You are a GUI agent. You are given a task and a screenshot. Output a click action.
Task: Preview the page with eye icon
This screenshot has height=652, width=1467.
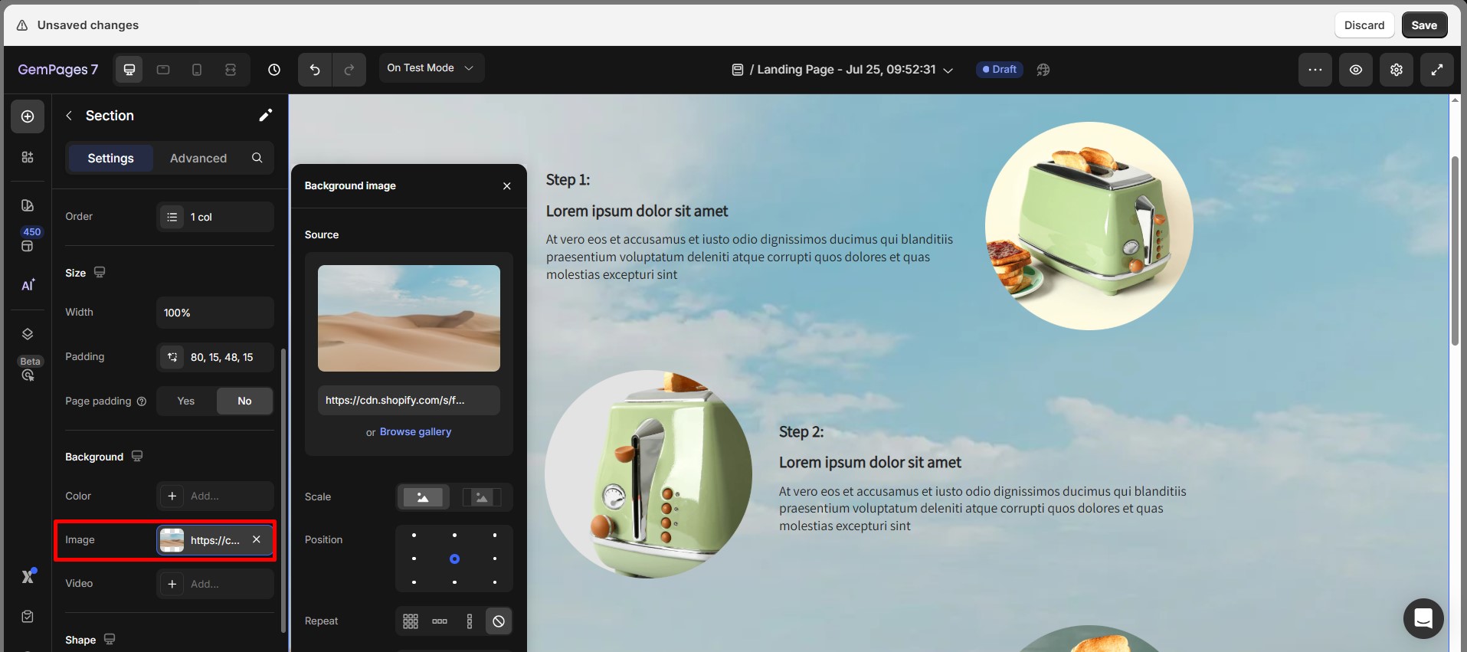click(x=1356, y=70)
